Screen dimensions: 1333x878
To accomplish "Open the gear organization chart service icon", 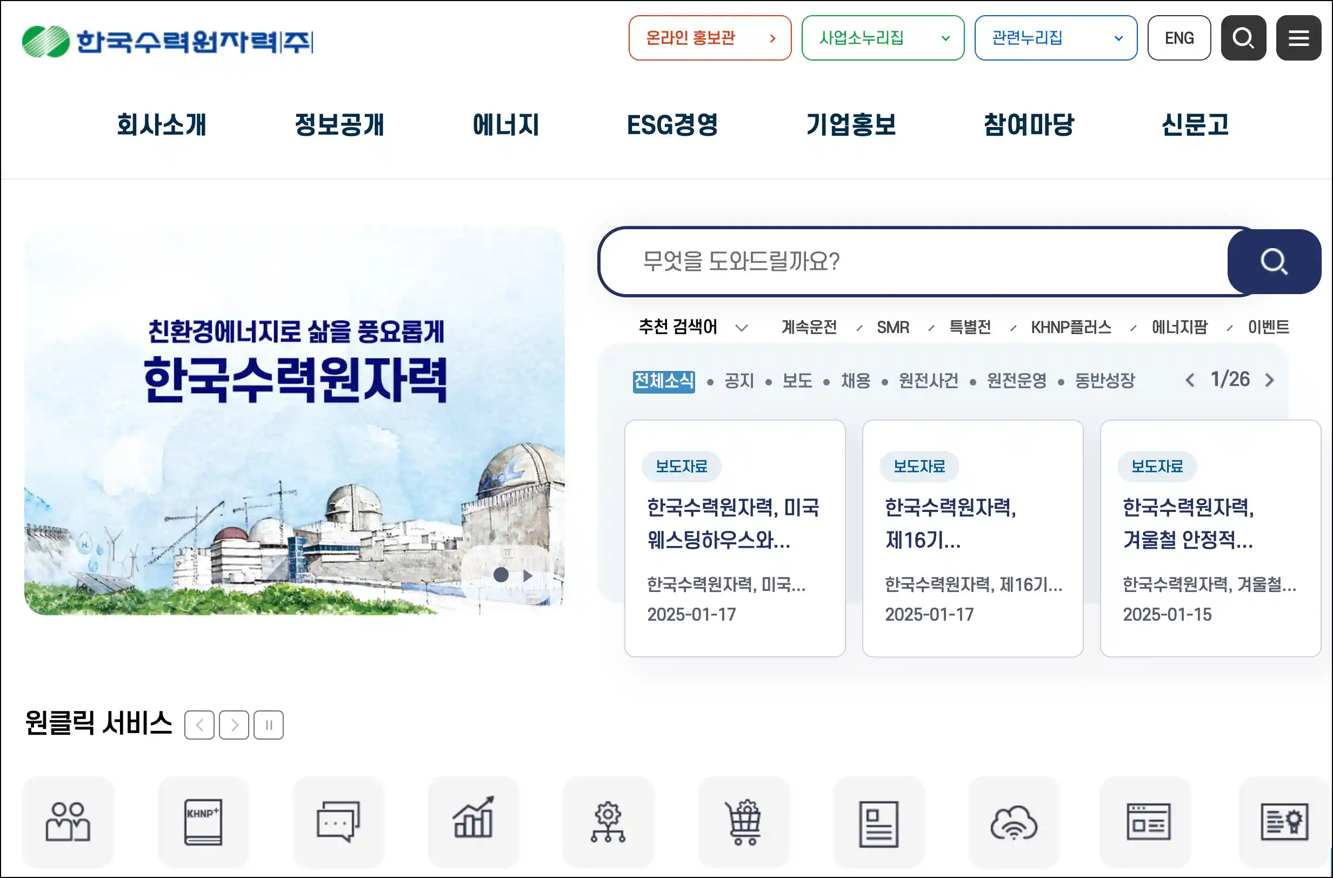I will coord(608,821).
